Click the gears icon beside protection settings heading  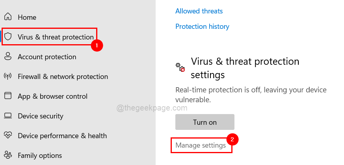coord(180,67)
